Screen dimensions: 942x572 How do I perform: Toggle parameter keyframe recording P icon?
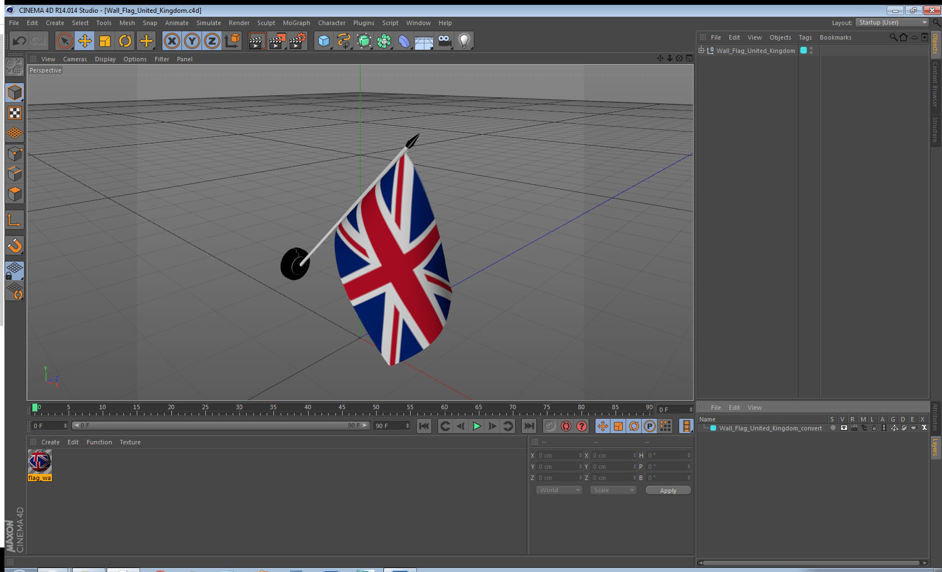[x=650, y=426]
